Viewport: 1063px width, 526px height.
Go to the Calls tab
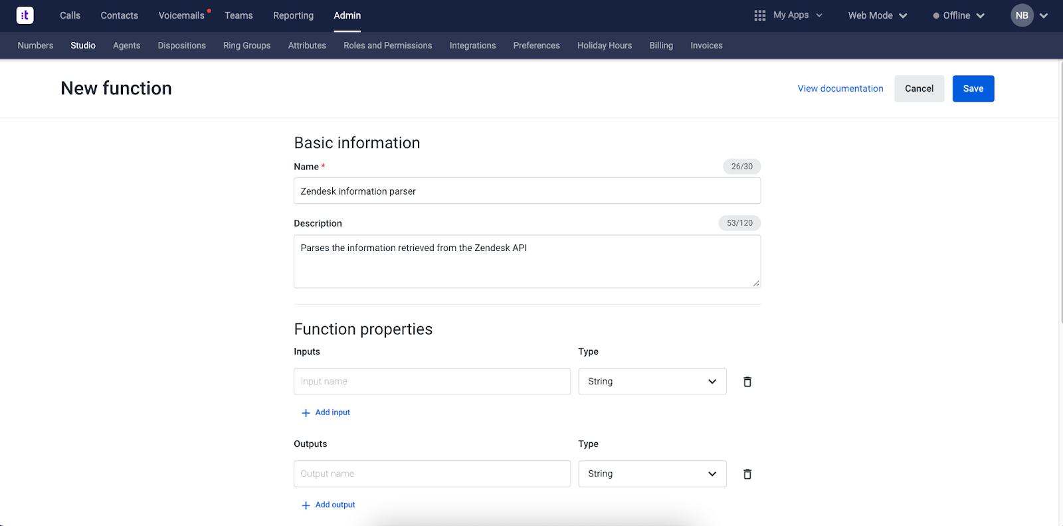coord(70,15)
